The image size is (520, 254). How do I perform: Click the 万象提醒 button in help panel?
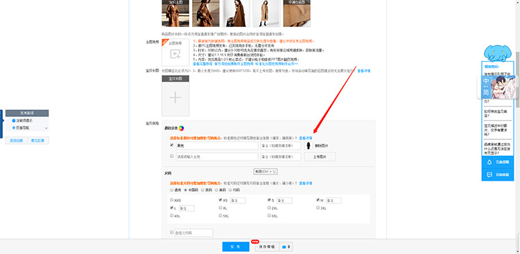coord(498,162)
